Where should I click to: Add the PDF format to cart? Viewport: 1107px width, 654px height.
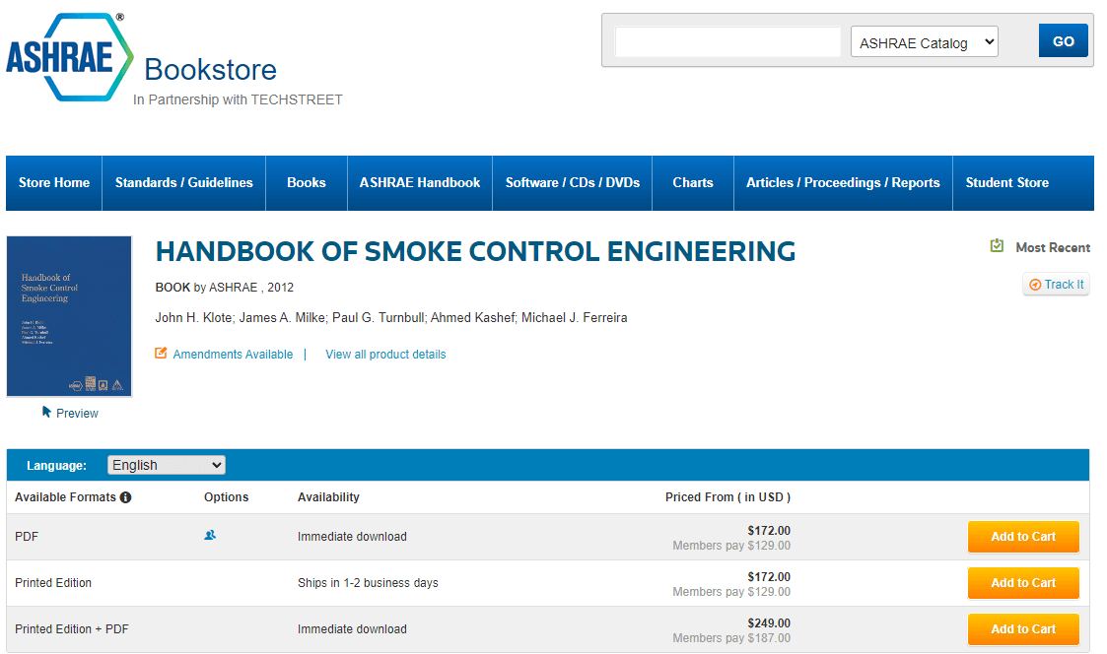pos(1023,536)
